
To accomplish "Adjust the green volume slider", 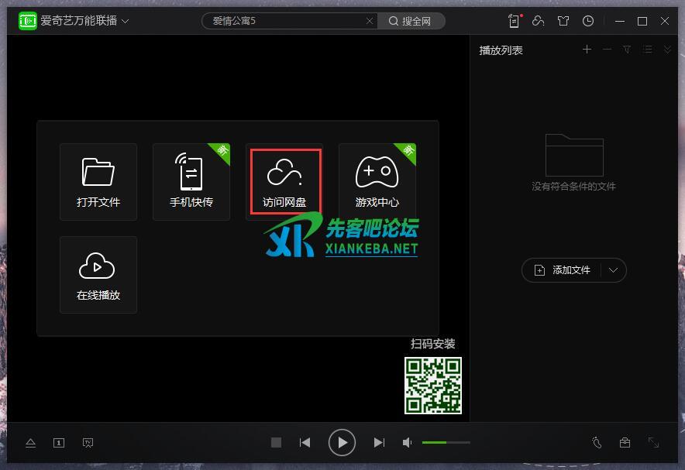I will point(446,442).
